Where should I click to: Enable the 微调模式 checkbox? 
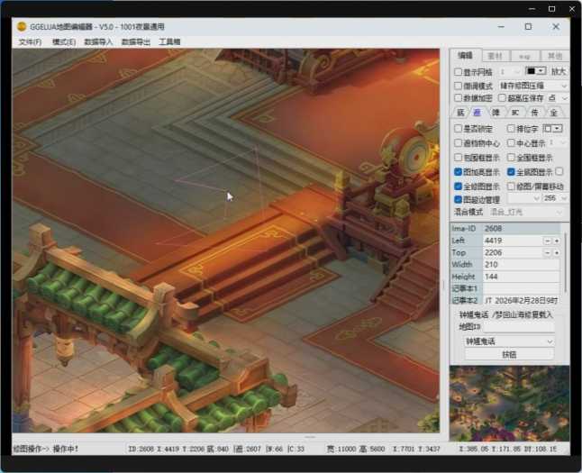point(458,86)
